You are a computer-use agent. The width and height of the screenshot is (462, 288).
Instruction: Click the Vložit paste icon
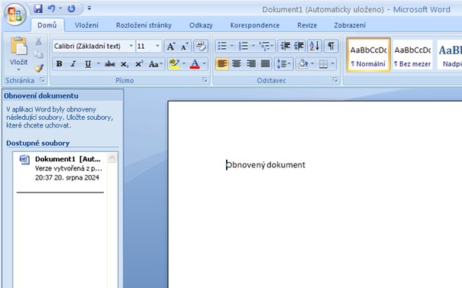pos(18,46)
